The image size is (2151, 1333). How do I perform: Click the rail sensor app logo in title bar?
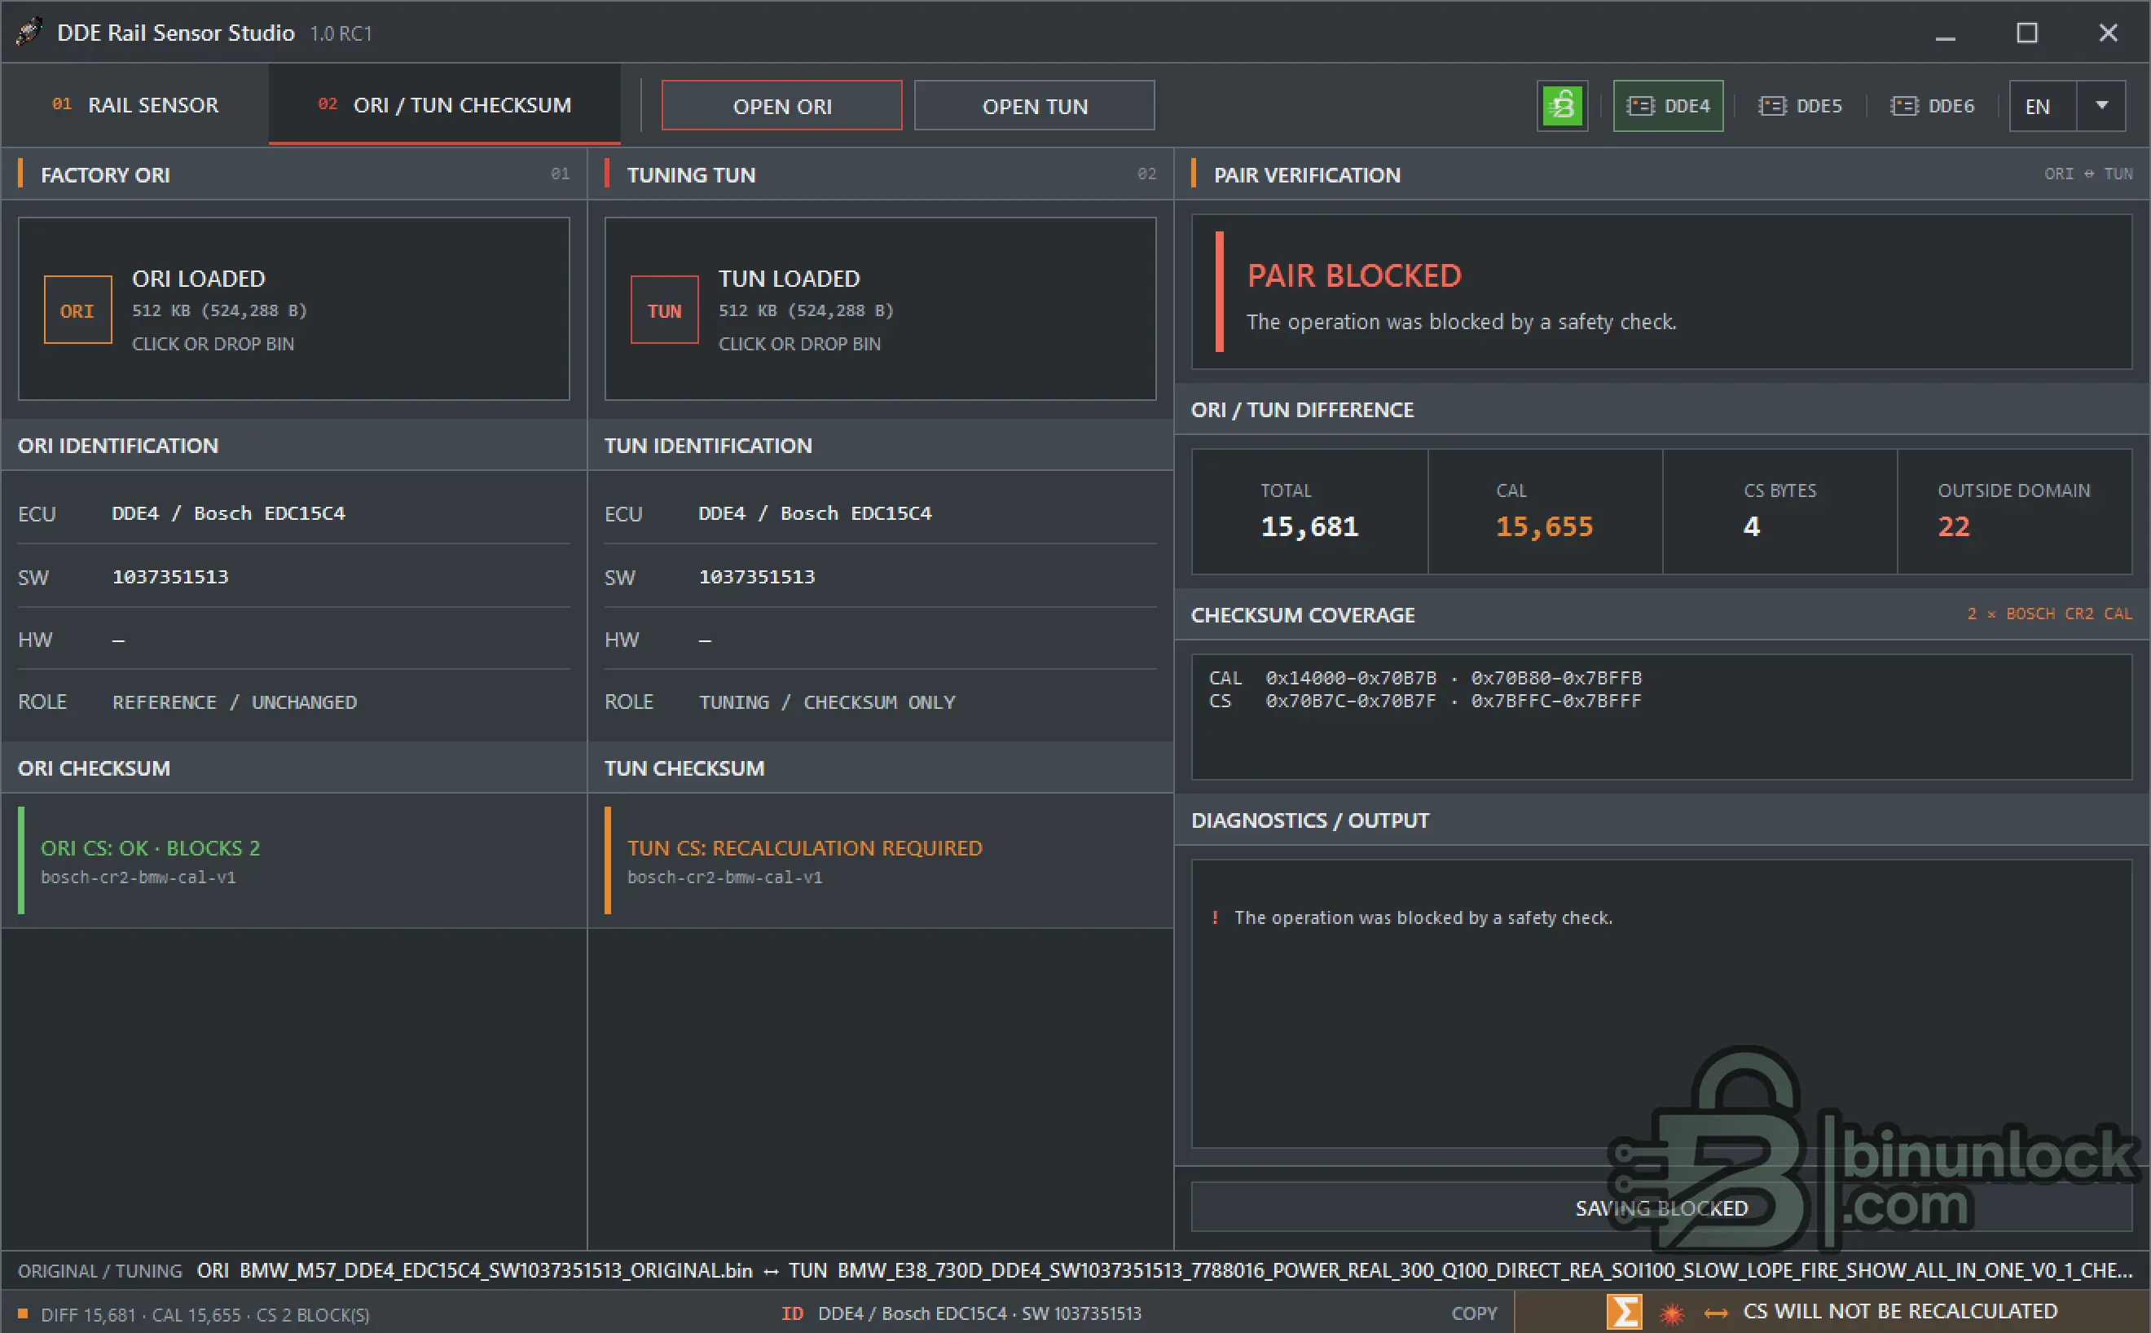pyautogui.click(x=29, y=32)
